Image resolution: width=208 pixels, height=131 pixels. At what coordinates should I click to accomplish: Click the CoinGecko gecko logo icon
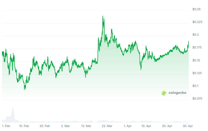point(164,93)
